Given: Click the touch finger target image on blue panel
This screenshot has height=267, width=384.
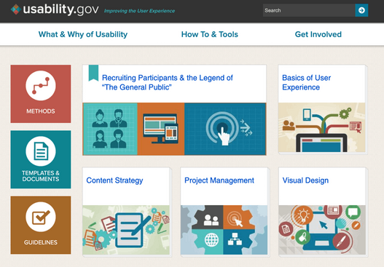Looking at the screenshot, I should (x=225, y=129).
